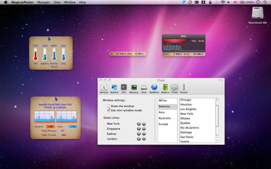Click the right CPU core graph
The image size is (271, 169).
pos(67,116)
